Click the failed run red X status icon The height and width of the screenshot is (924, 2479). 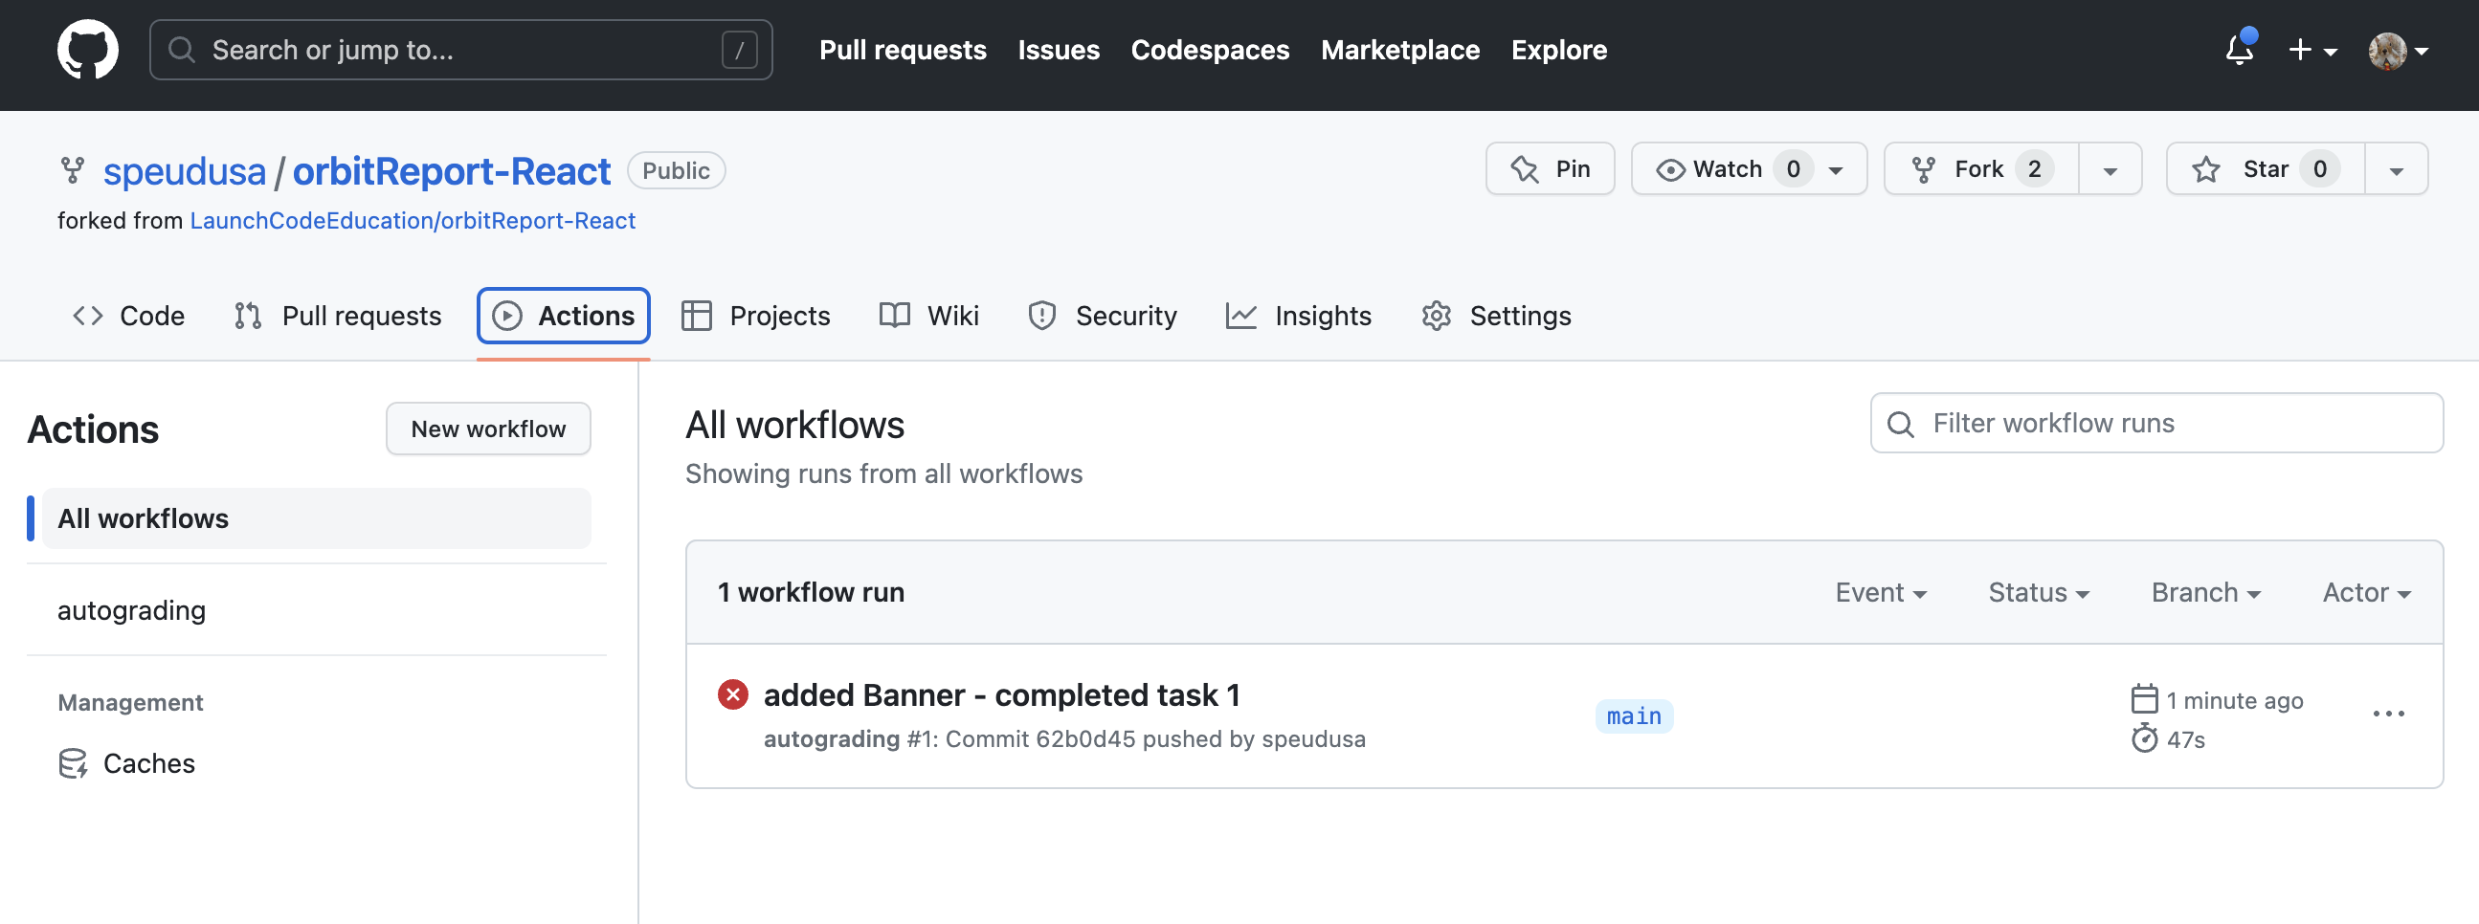tap(732, 694)
